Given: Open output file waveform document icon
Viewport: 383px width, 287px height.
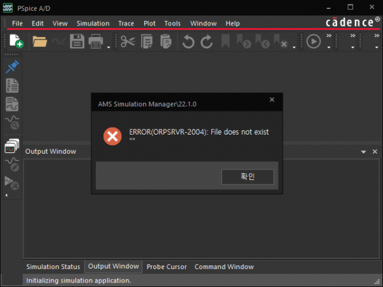Looking at the screenshot, I should [12, 104].
